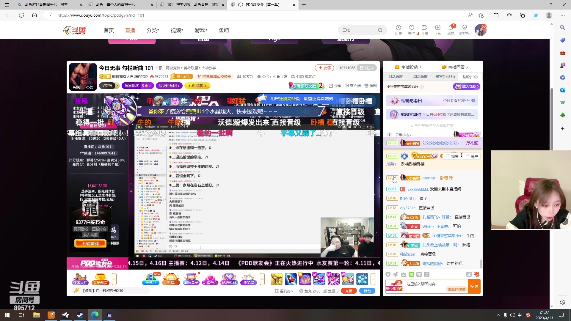The height and width of the screenshot is (321, 571).
Task: Switch to the 贵宾(14.3万) tab
Action: (445, 77)
